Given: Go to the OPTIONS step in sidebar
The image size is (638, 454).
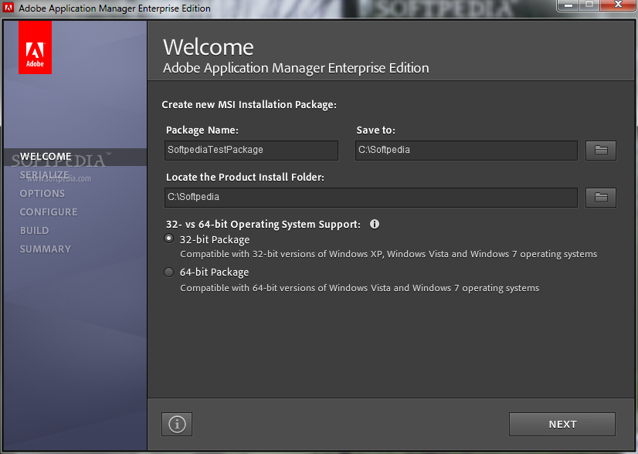Looking at the screenshot, I should click(x=42, y=194).
